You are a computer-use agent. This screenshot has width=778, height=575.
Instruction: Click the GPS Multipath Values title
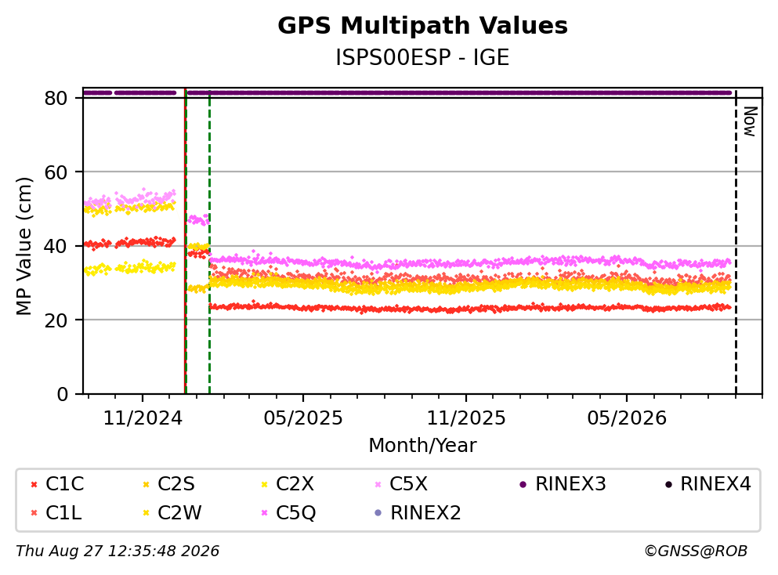422,26
